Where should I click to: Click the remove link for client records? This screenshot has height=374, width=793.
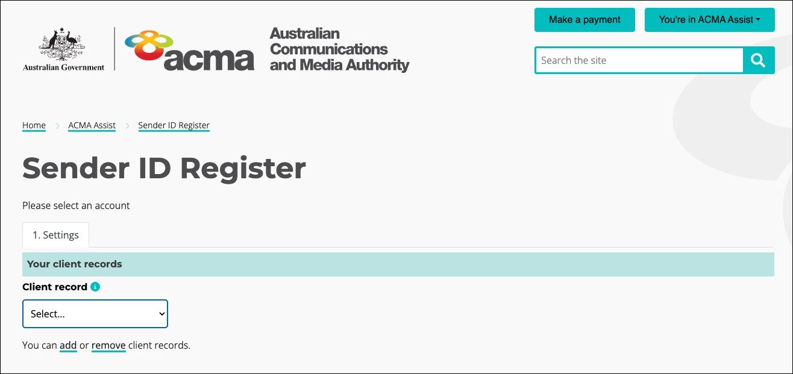(x=108, y=345)
